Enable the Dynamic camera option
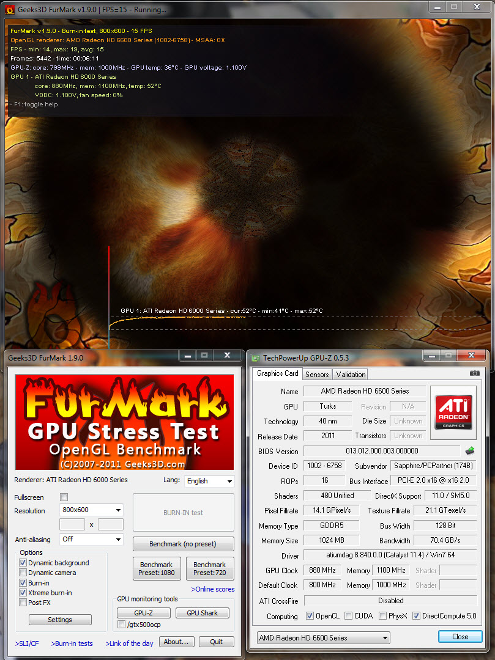495x660 pixels. coord(23,573)
